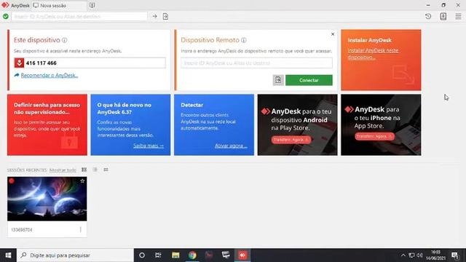The width and height of the screenshot is (466, 262).
Task: Open recent session thumbnail 133698704
Action: coord(47,199)
